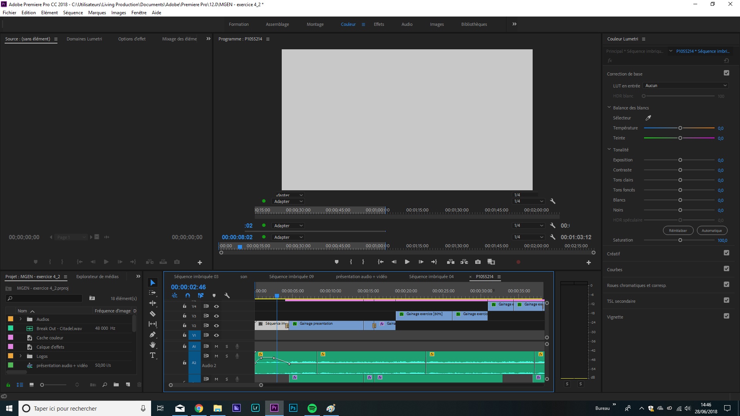The width and height of the screenshot is (740, 416).
Task: Select the Slip tool
Action: tap(153, 324)
